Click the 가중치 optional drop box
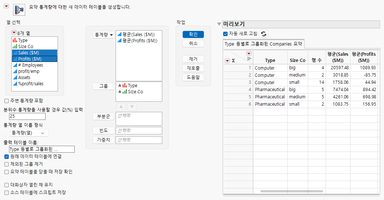This screenshot has width=384, height=200. click(x=139, y=140)
